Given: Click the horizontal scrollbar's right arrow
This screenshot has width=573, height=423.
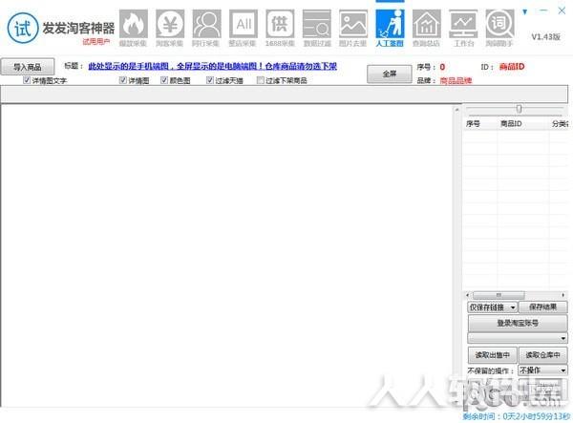Looking at the screenshot, I should [563, 295].
